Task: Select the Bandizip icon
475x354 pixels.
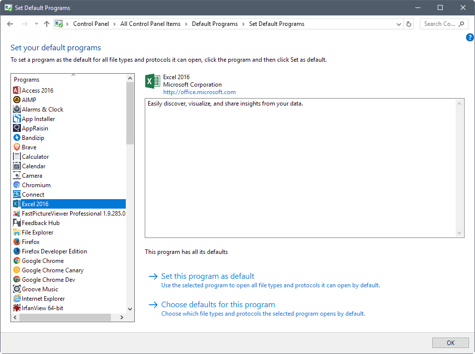Action: pyautogui.click(x=17, y=137)
